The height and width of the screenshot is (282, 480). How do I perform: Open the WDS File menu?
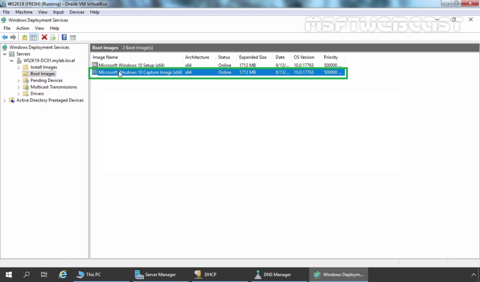tap(7, 28)
